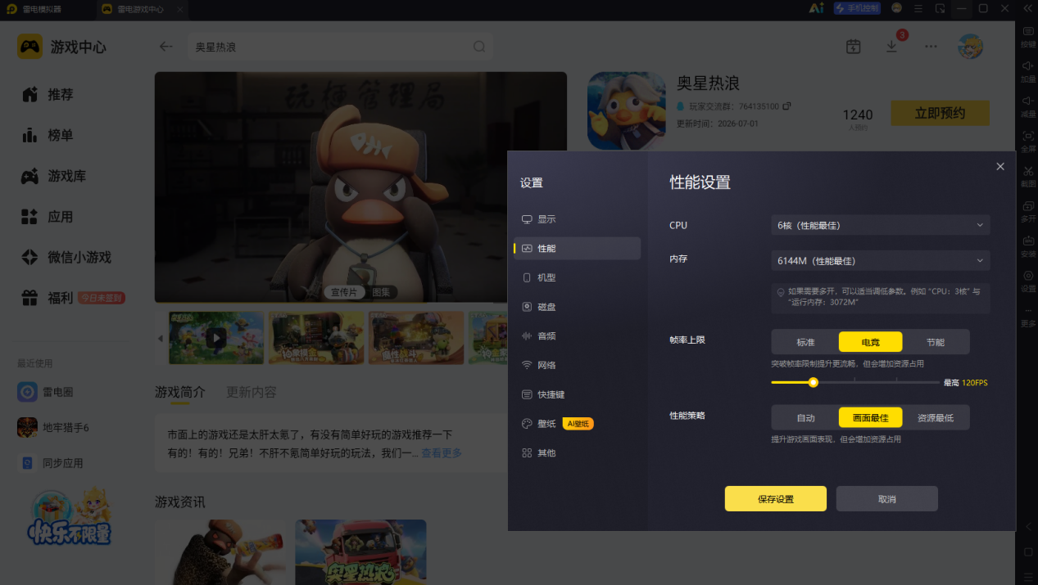Select 自动 performance strategy

click(805, 417)
